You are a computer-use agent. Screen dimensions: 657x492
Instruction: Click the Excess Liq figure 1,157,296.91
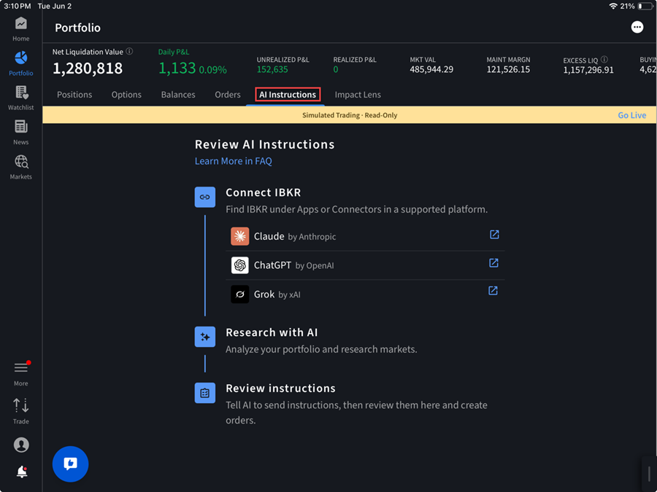588,70
